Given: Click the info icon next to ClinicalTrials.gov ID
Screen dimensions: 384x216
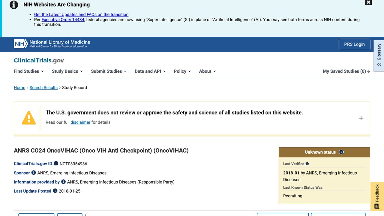Looking at the screenshot, I should [x=56, y=163].
